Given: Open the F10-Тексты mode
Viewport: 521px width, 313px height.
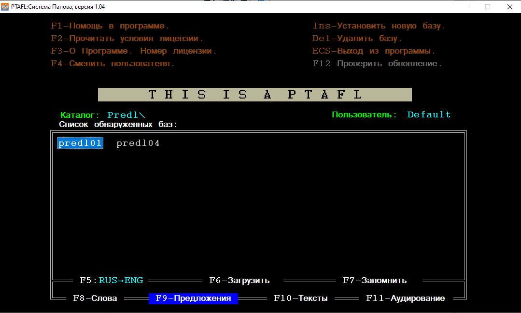Looking at the screenshot, I should 301,299.
